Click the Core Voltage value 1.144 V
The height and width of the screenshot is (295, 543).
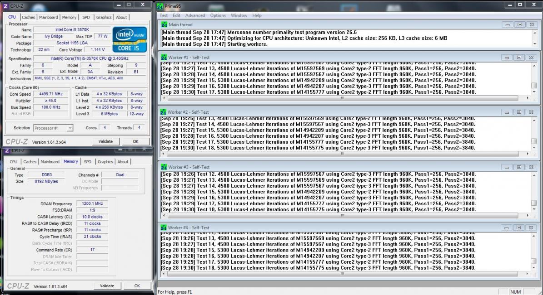[x=97, y=50]
